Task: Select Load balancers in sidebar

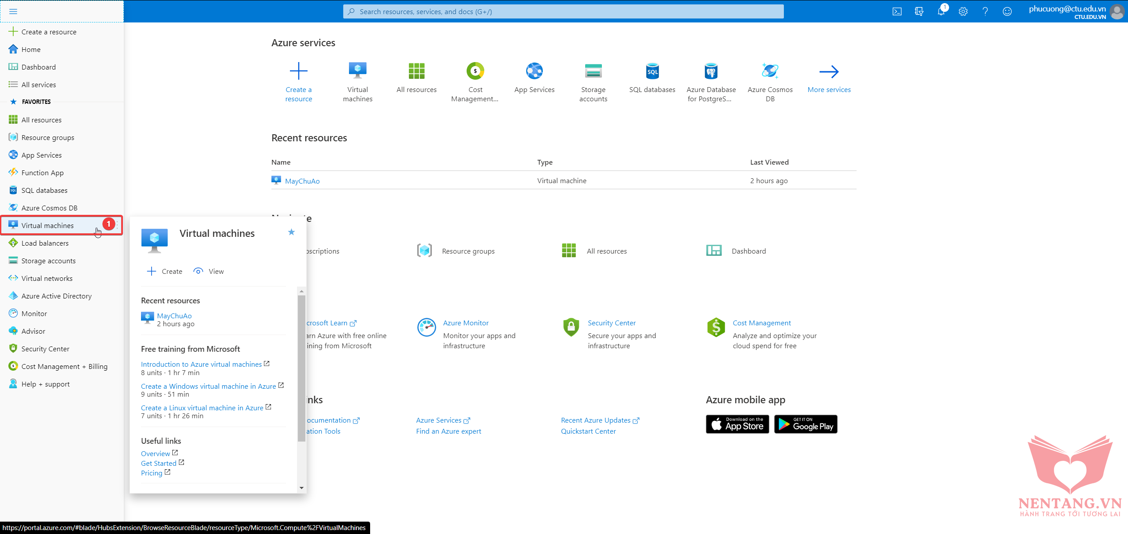Action: (x=45, y=243)
